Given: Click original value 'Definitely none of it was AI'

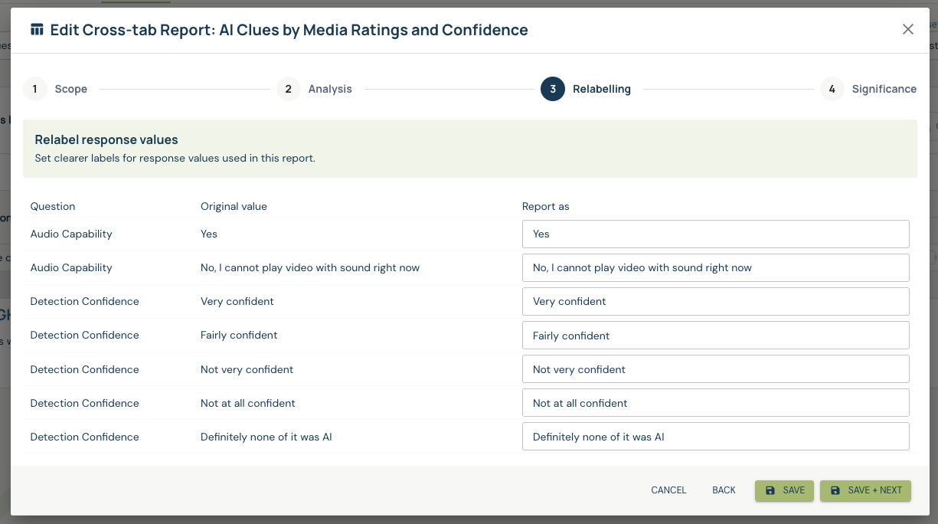Looking at the screenshot, I should (266, 437).
